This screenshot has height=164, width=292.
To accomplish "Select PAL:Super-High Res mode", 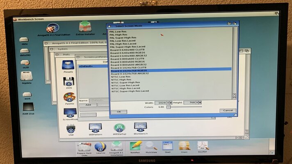I will pyautogui.click(x=123, y=38).
